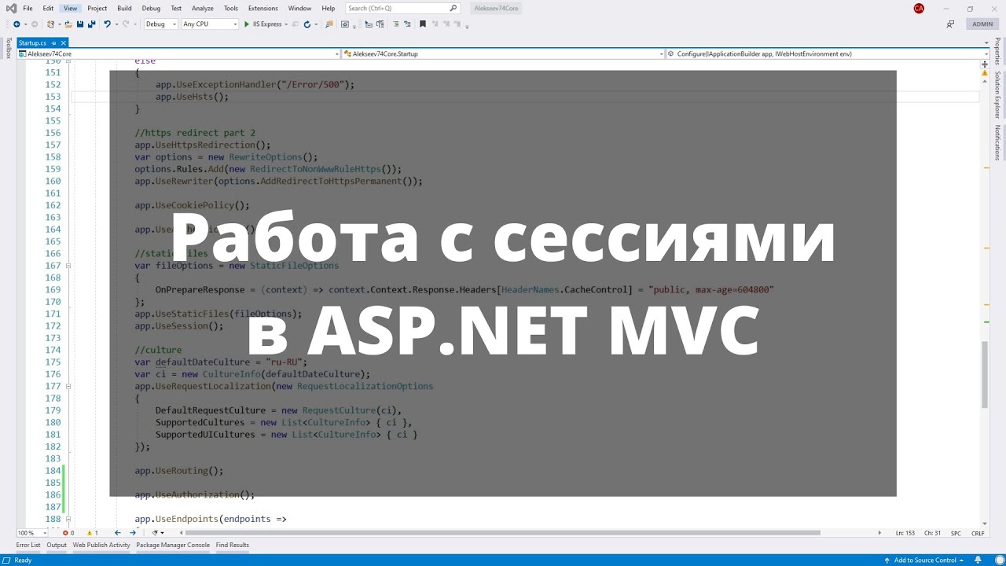Toggle pin on the Startup.cs tab

click(54, 43)
